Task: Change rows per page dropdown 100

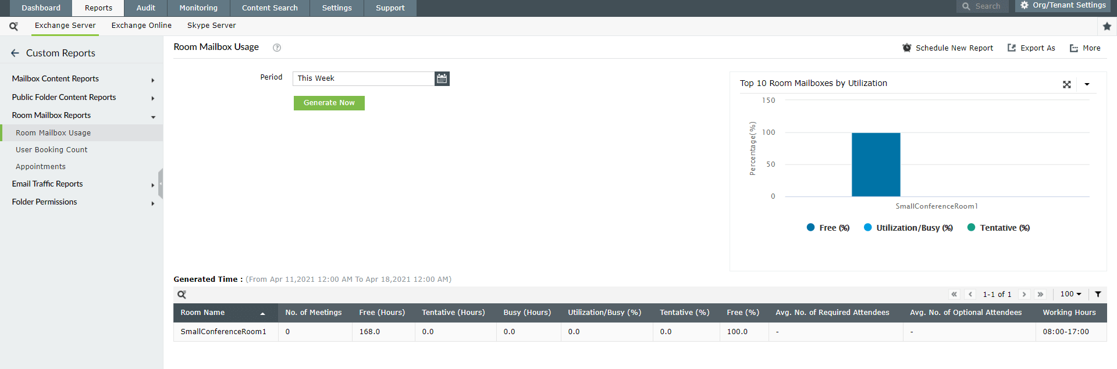Action: 1070,294
